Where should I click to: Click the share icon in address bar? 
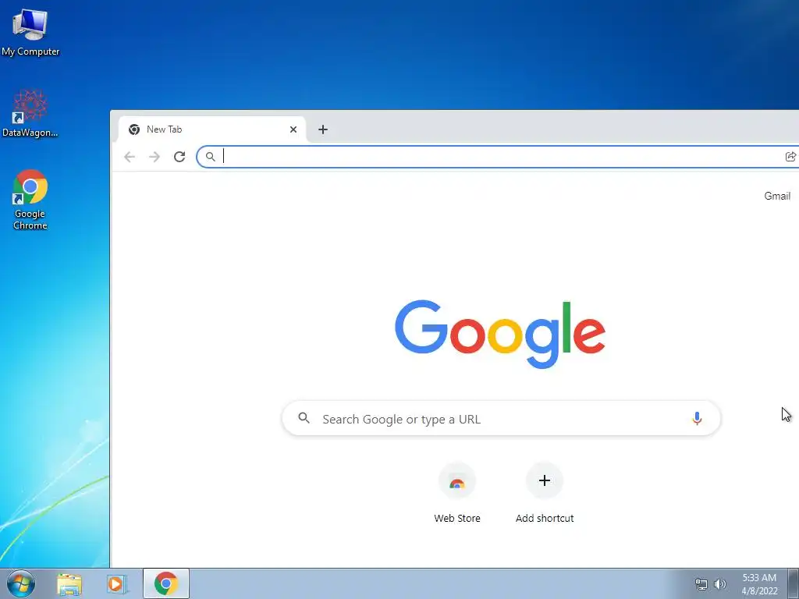[x=790, y=157]
